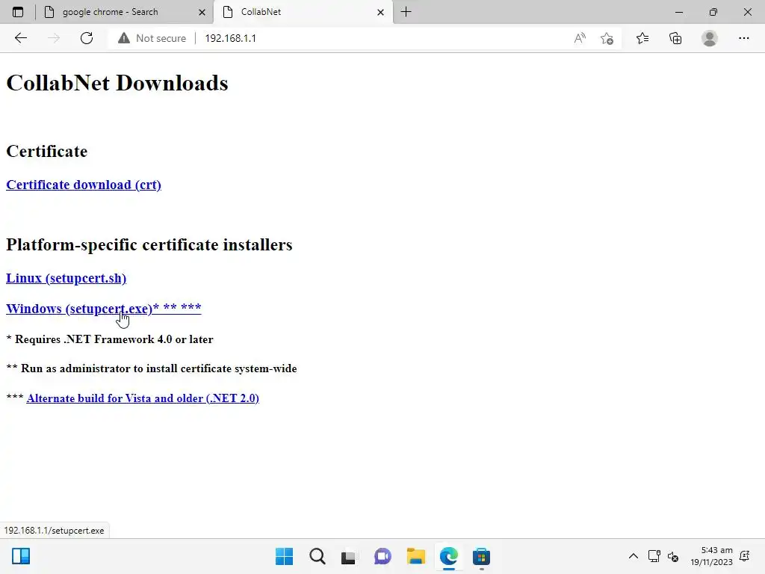The image size is (765, 574).
Task: Minimize the browser window
Action: pos(678,12)
